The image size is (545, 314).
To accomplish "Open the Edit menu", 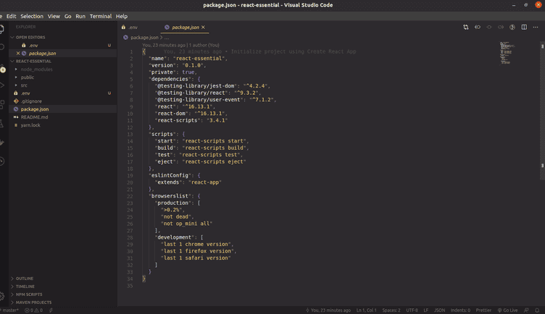I will tap(11, 17).
